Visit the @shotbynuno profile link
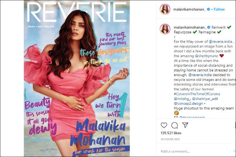 click(x=206, y=56)
